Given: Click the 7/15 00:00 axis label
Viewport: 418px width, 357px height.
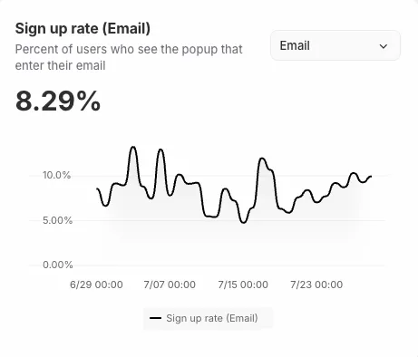Looking at the screenshot, I should point(243,285).
